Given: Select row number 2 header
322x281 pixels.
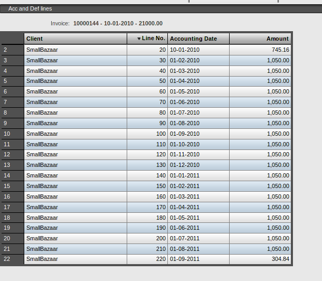Looking at the screenshot, I should 13,50.
